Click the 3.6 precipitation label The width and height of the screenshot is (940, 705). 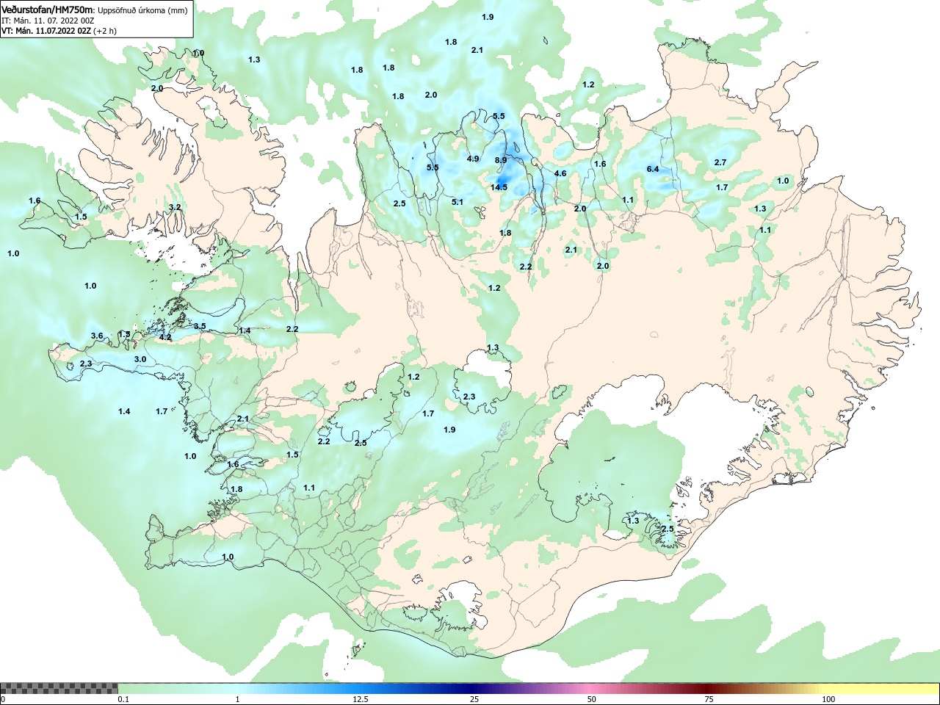tap(97, 336)
